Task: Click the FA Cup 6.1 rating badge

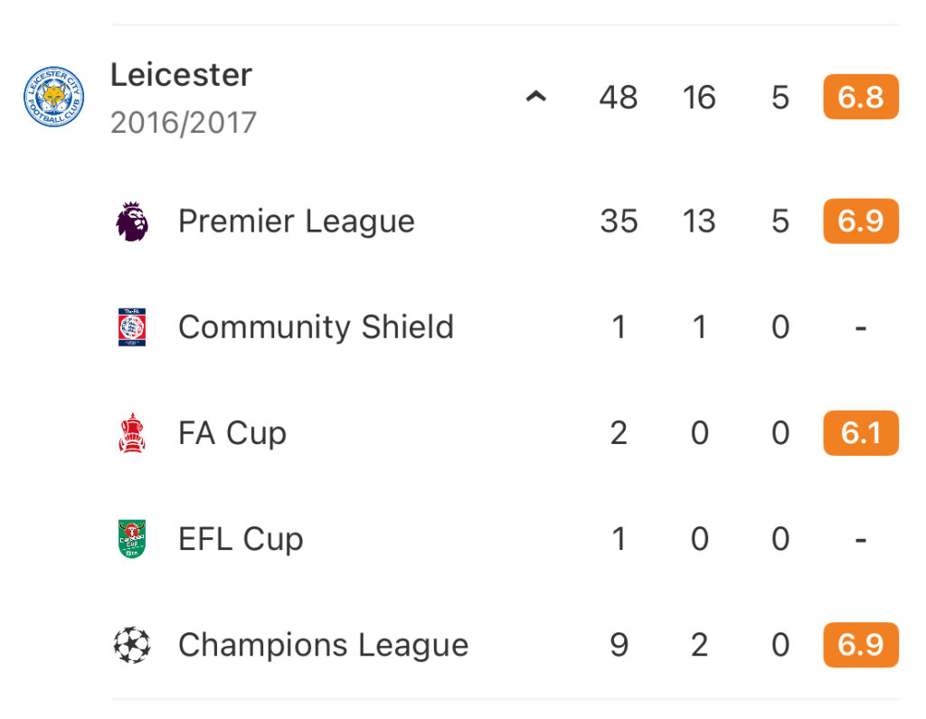Action: coord(861,433)
